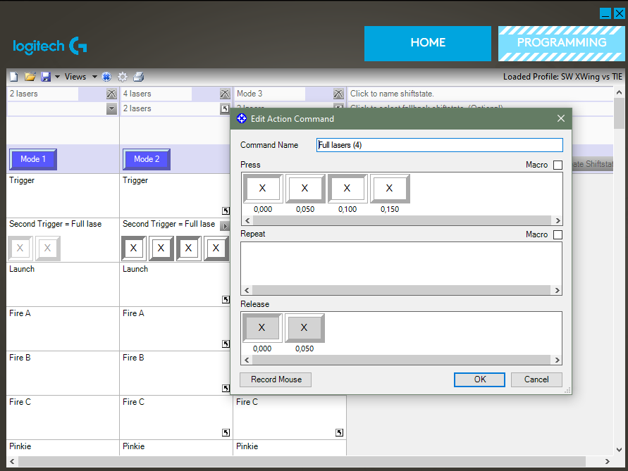Select Mode 1 Fire A cell
628x471 pixels.
(x=63, y=329)
